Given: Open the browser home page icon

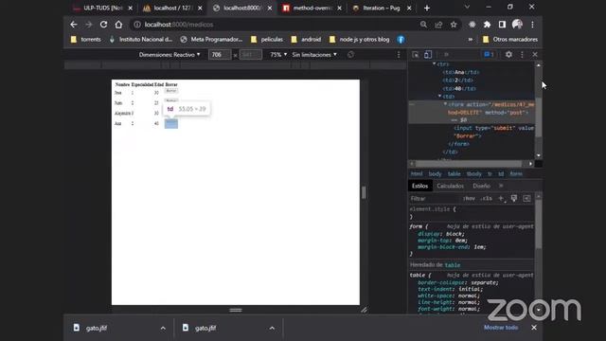Looking at the screenshot, I should tap(118, 25).
